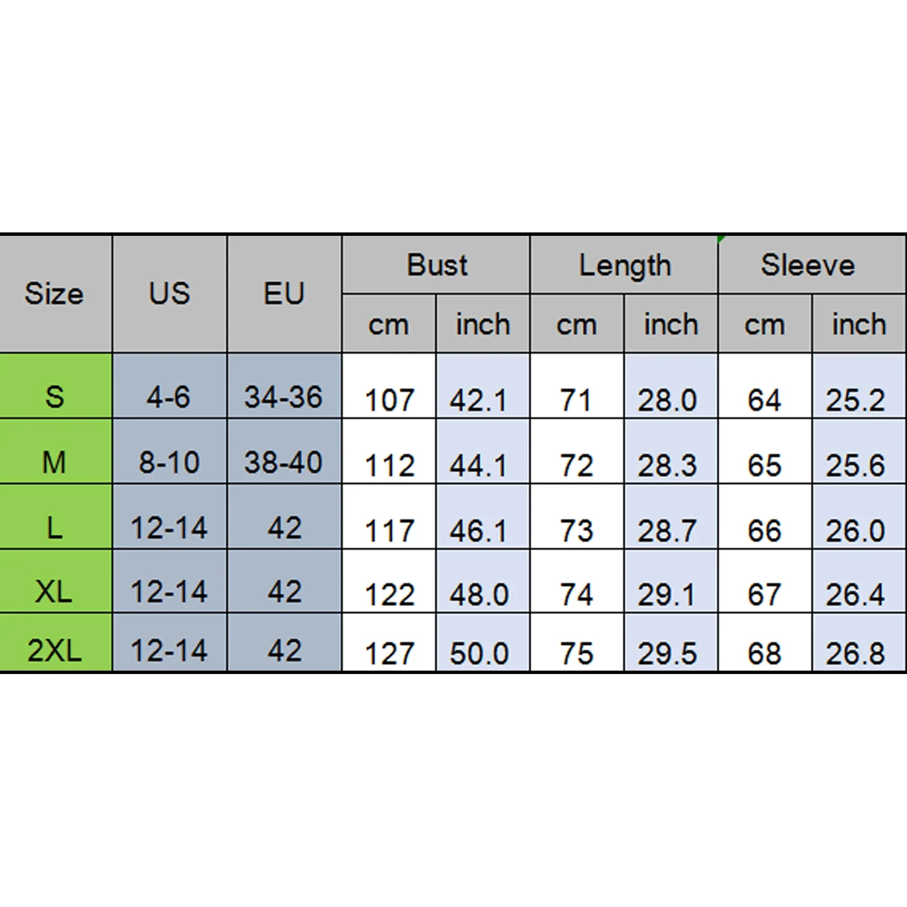Click the length 73 cm cell
This screenshot has width=907, height=907.
tap(577, 516)
